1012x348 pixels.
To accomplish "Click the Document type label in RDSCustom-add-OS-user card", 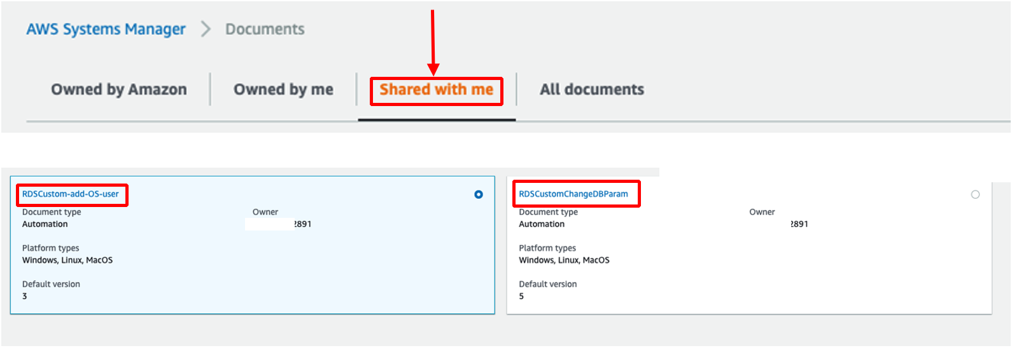I will tap(52, 212).
